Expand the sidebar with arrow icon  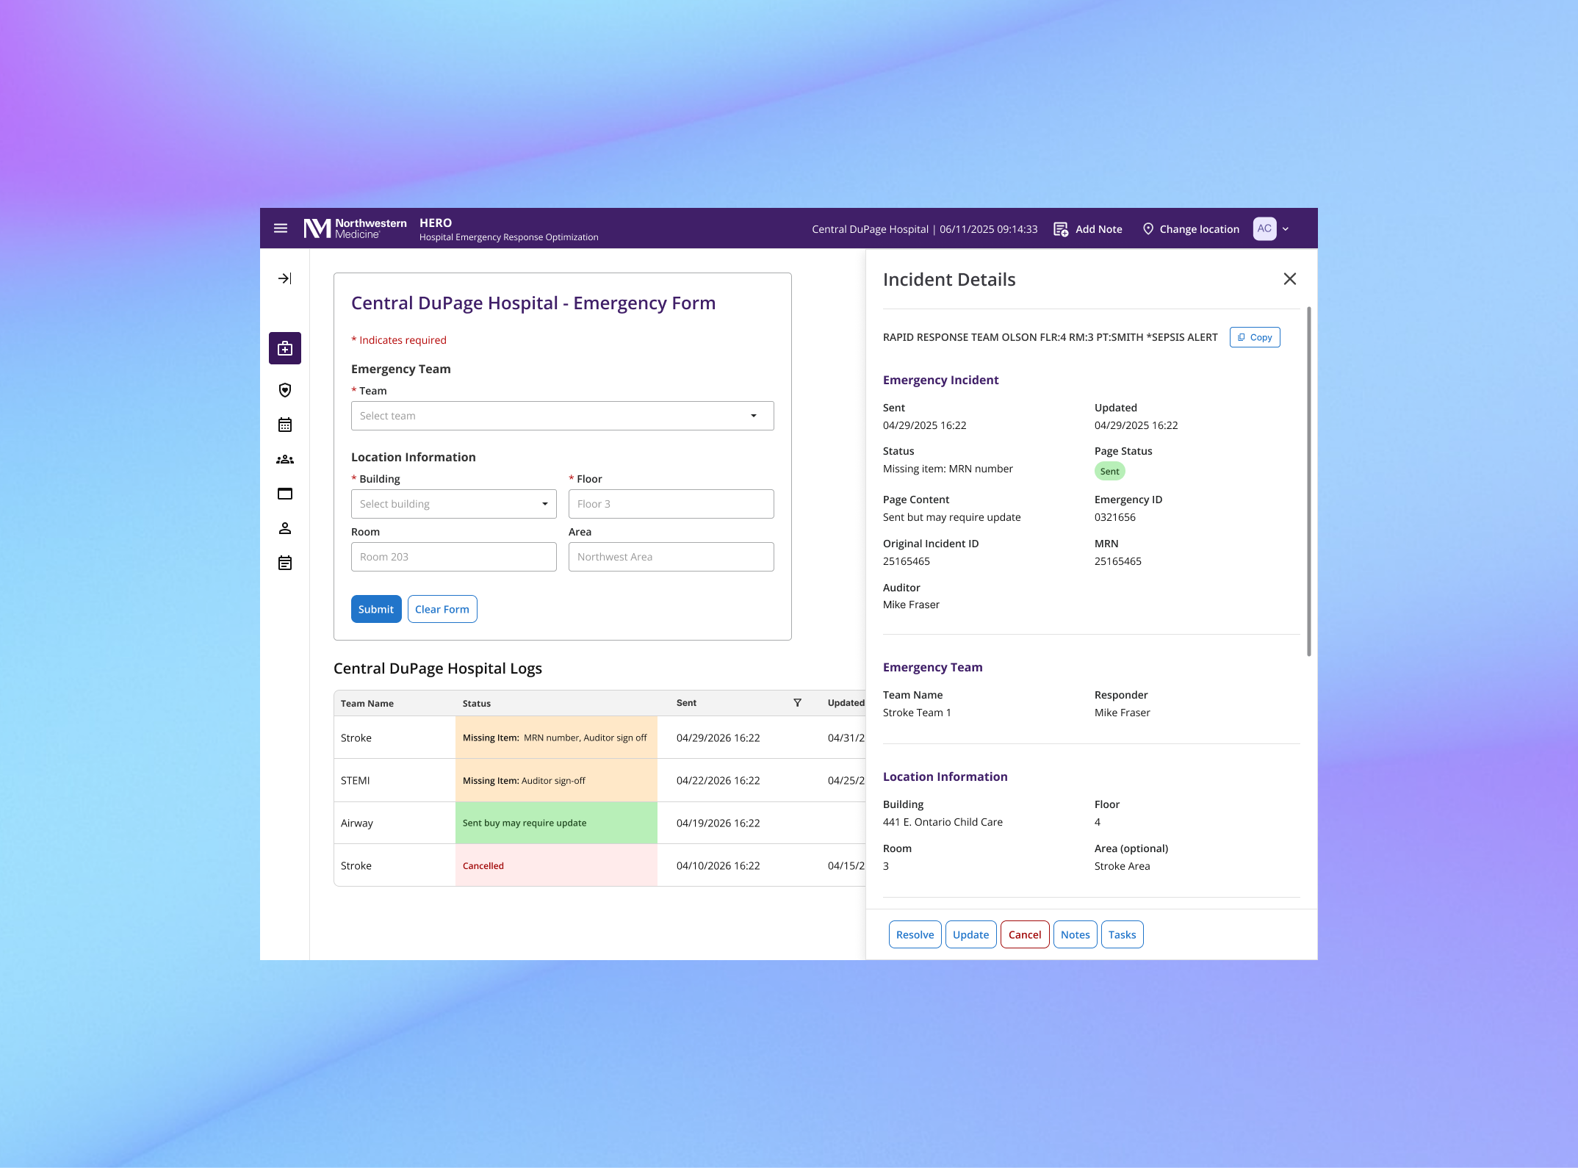click(285, 278)
